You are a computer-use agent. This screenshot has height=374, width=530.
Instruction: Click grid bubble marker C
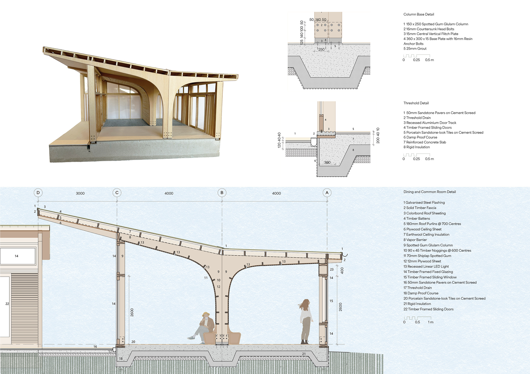click(x=117, y=193)
